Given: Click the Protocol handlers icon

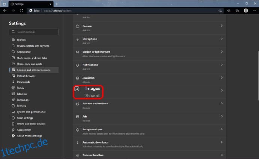Looking at the screenshot, I should 77,156.
